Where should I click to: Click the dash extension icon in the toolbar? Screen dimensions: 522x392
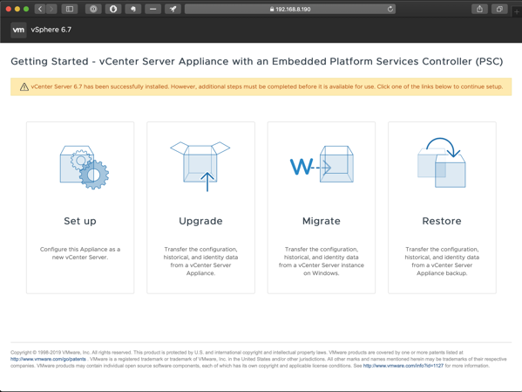pos(153,9)
